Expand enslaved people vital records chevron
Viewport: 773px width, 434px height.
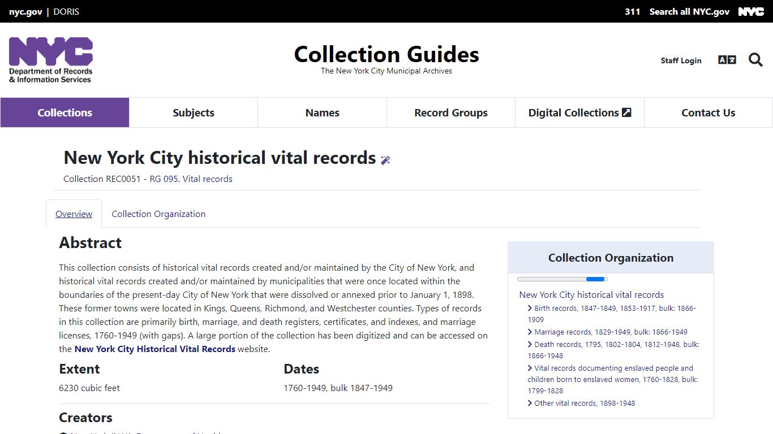pyautogui.click(x=530, y=368)
